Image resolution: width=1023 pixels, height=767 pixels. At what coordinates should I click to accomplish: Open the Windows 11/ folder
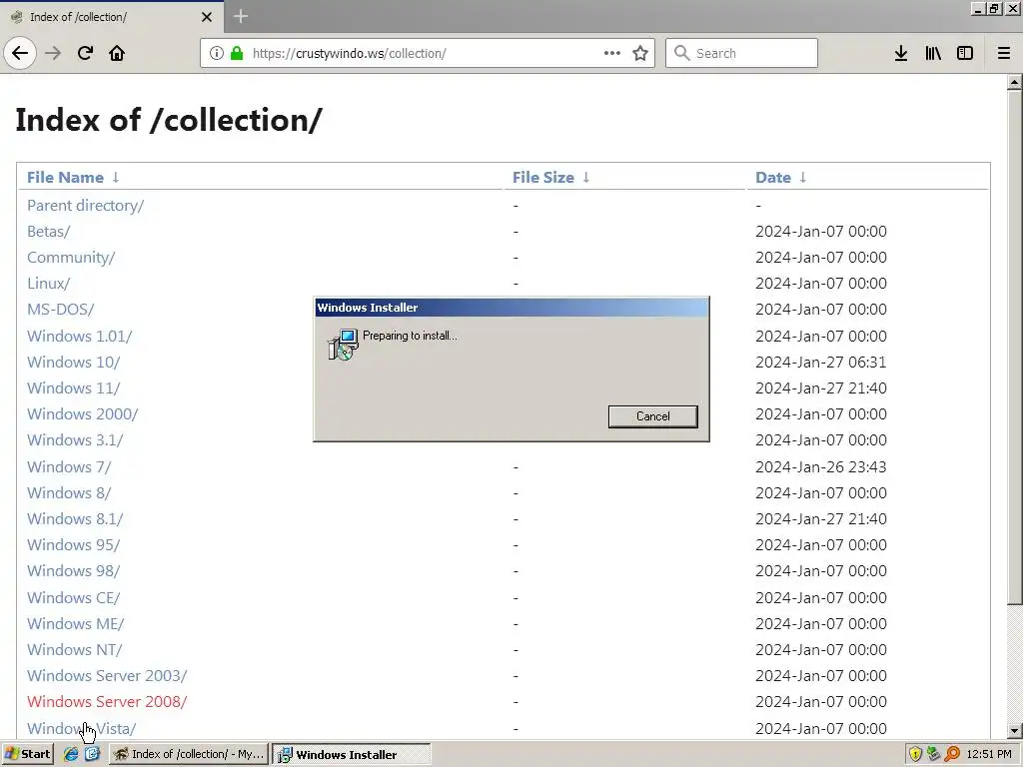pyautogui.click(x=74, y=388)
